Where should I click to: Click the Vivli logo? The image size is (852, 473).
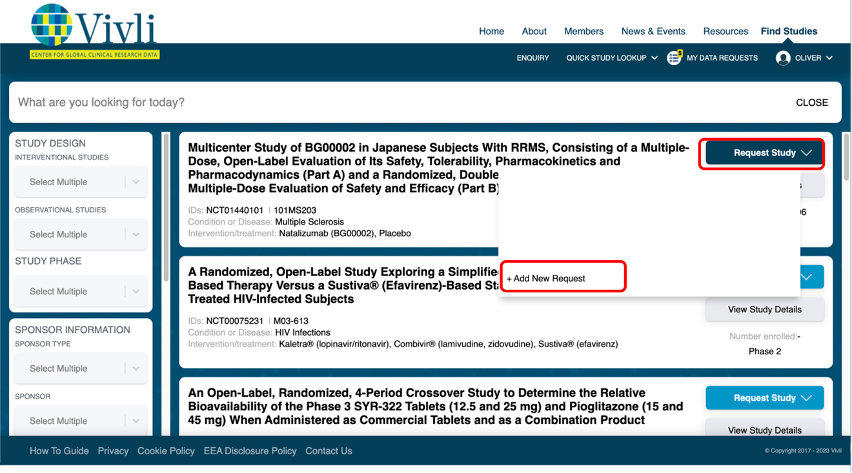click(x=94, y=32)
